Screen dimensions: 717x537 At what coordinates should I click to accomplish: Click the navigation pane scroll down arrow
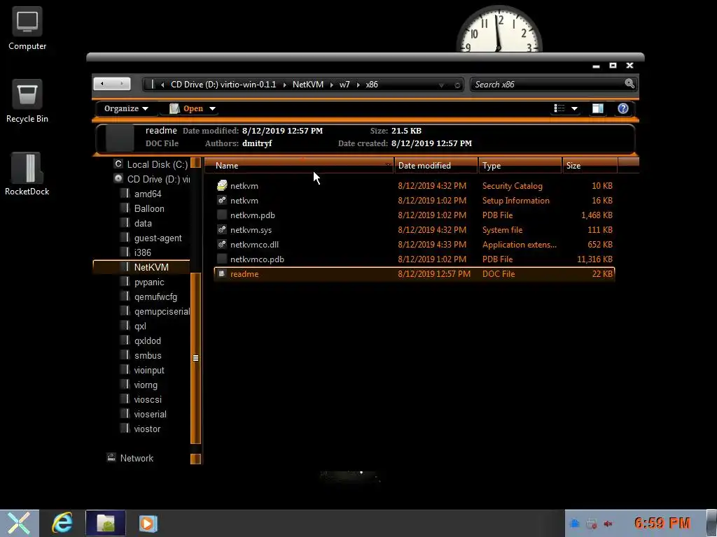(196, 459)
